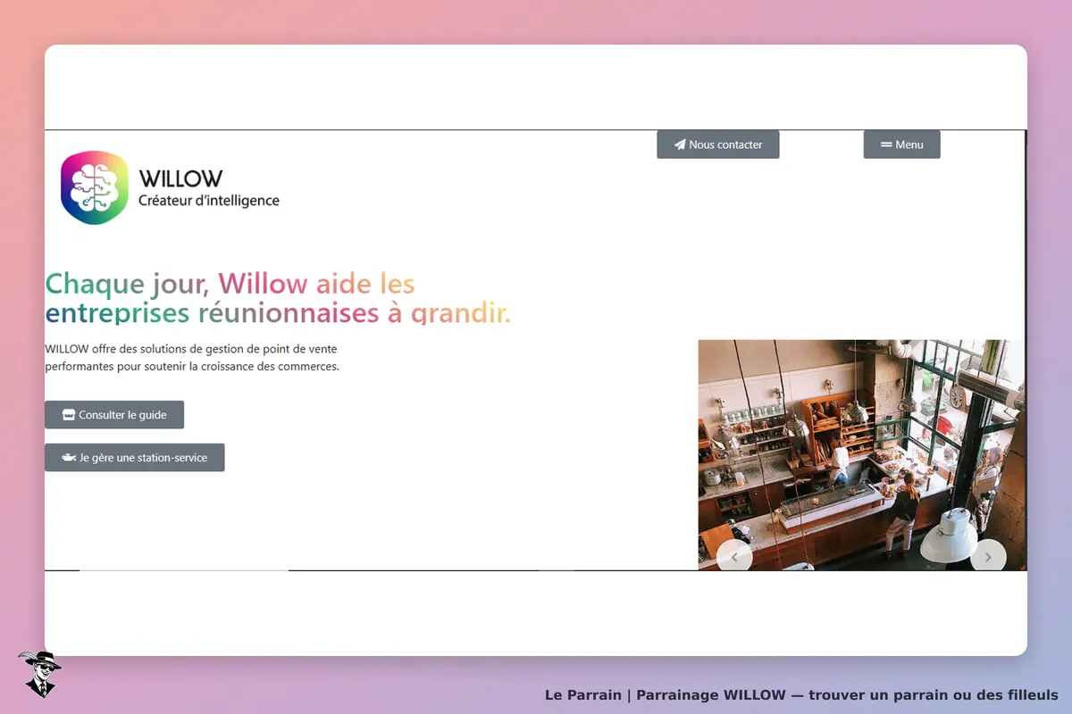Open Consulter le guide
The height and width of the screenshot is (714, 1072).
click(114, 415)
